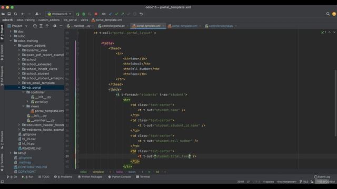
Task: Collapse the custom_addons folder
Action: pos(15,46)
